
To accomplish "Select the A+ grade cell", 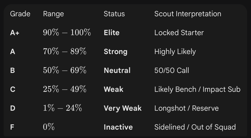I will click(x=15, y=33).
